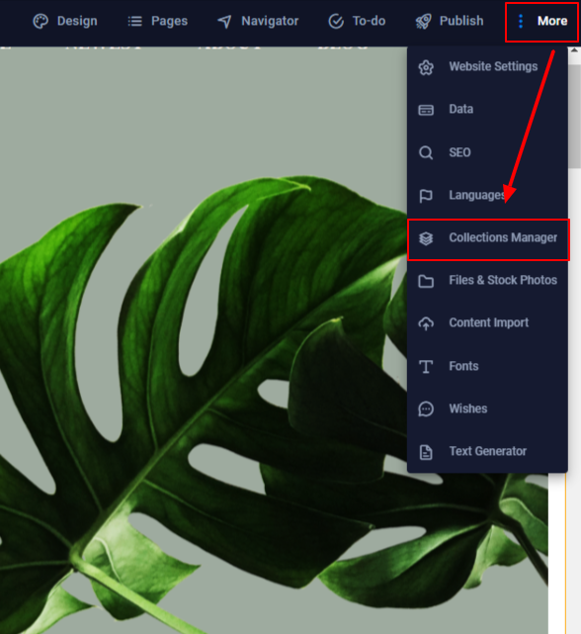Click the SEO magnifier icon
The width and height of the screenshot is (581, 634).
pyautogui.click(x=426, y=153)
